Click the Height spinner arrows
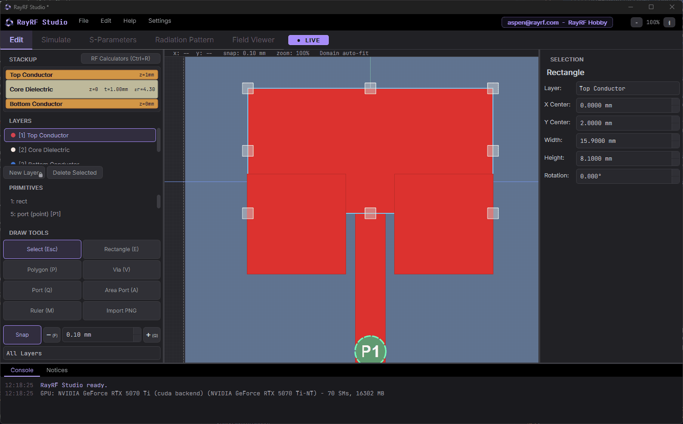683x424 pixels. (x=675, y=158)
